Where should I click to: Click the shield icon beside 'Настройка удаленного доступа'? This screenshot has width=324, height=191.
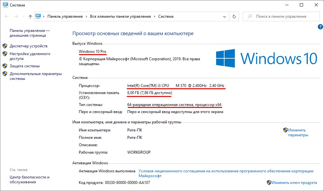click(x=5, y=54)
